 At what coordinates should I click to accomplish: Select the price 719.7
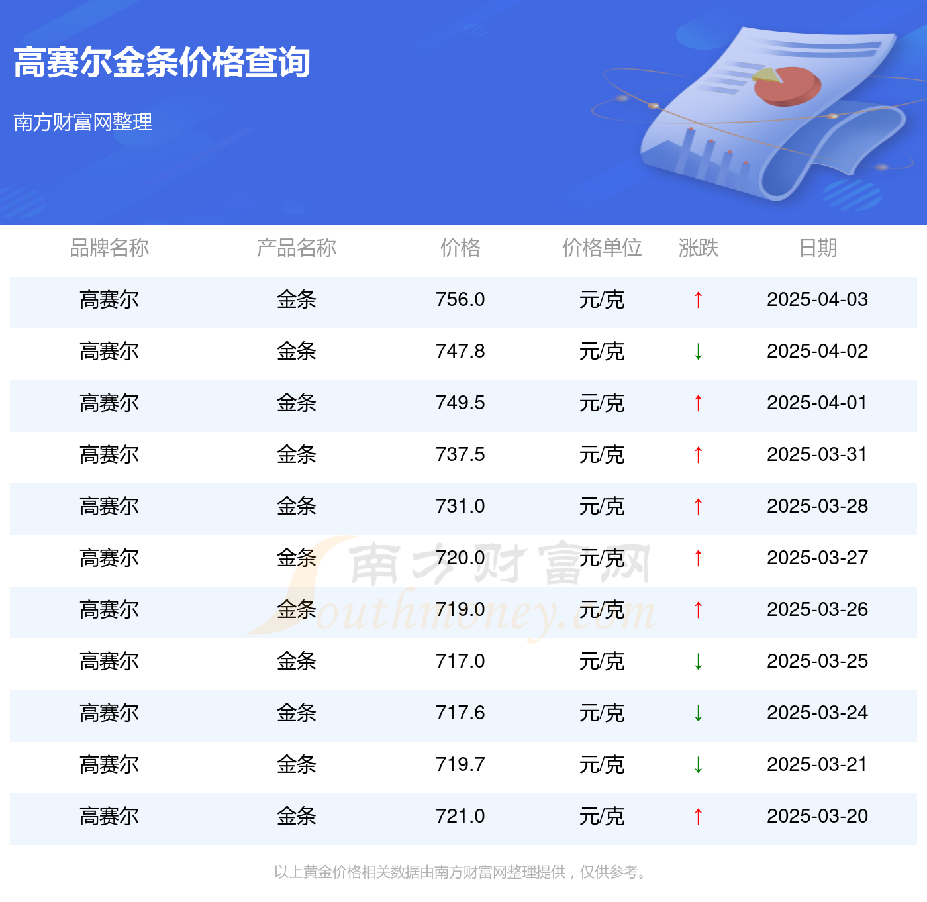click(x=460, y=764)
